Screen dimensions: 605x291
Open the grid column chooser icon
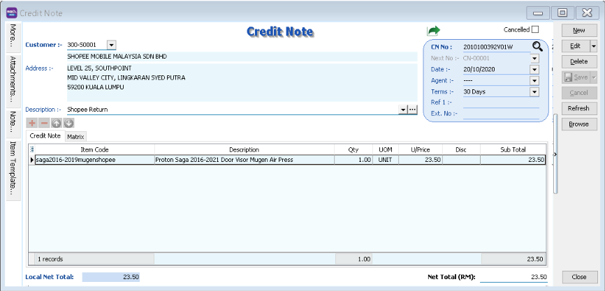coord(32,149)
